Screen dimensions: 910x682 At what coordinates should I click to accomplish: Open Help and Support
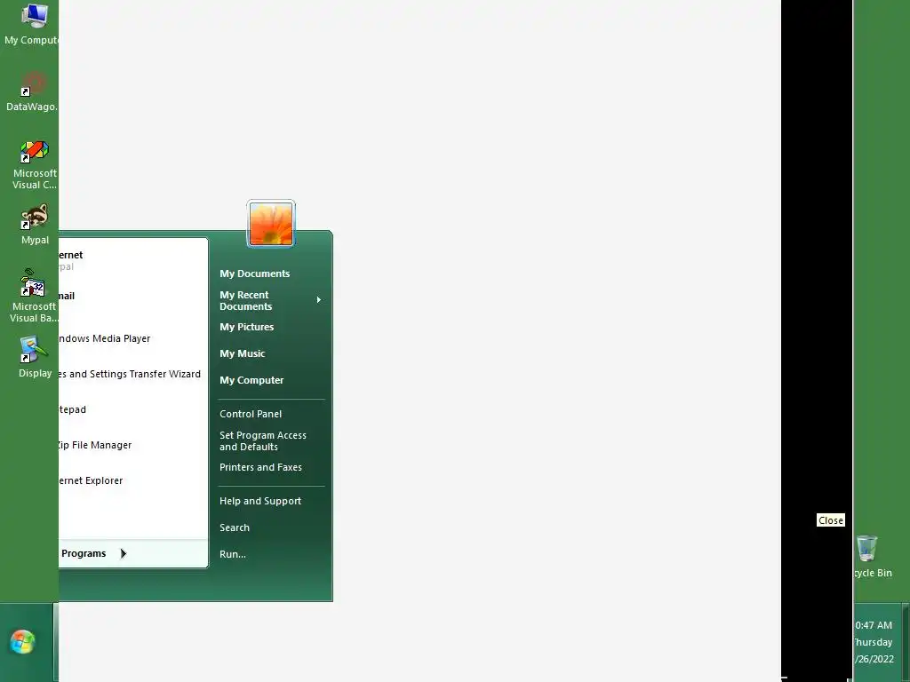click(x=260, y=501)
